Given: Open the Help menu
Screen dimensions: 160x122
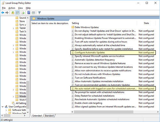Looking at the screenshot, I should 28,8.
